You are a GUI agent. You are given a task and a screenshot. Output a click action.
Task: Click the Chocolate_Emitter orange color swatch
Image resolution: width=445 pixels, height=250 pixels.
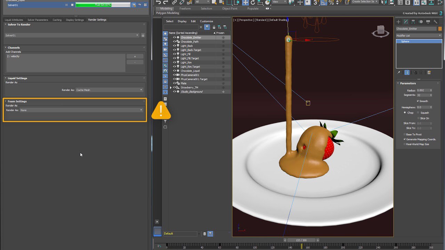[440, 29]
